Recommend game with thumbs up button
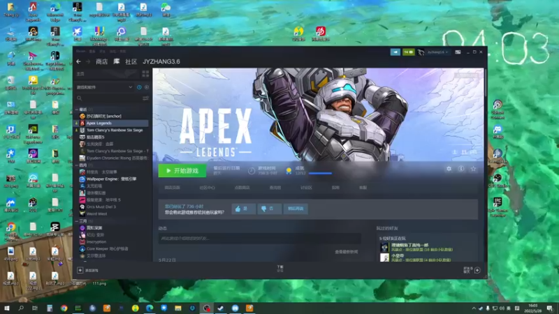Screen dimensions: 559x314 point(243,209)
